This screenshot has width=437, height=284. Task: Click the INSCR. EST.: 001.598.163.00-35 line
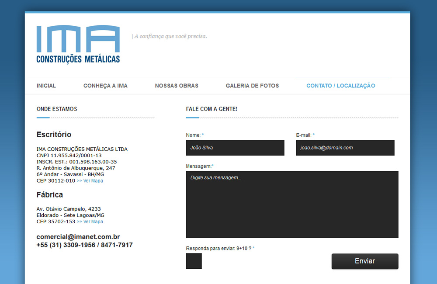[x=76, y=162]
